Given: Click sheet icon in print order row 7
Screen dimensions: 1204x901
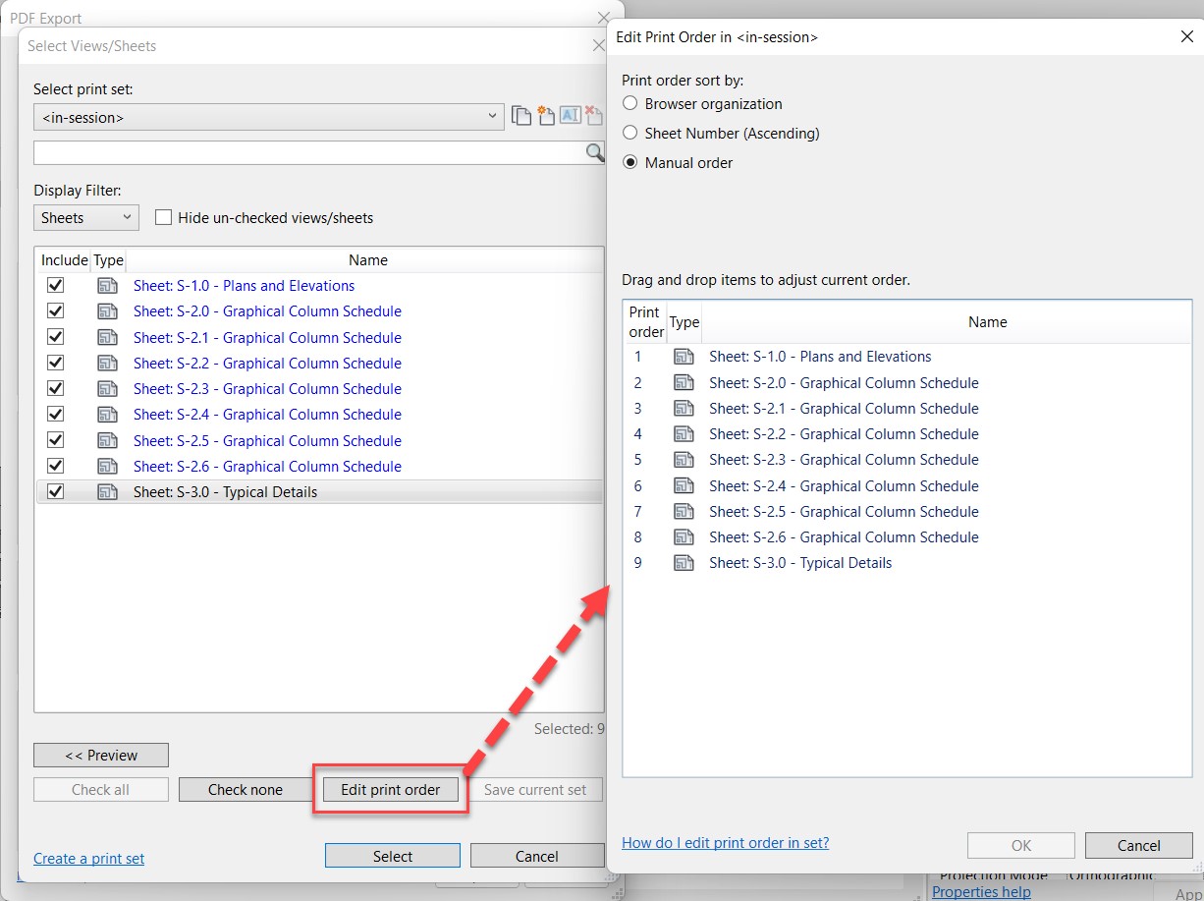Looking at the screenshot, I should (x=684, y=512).
